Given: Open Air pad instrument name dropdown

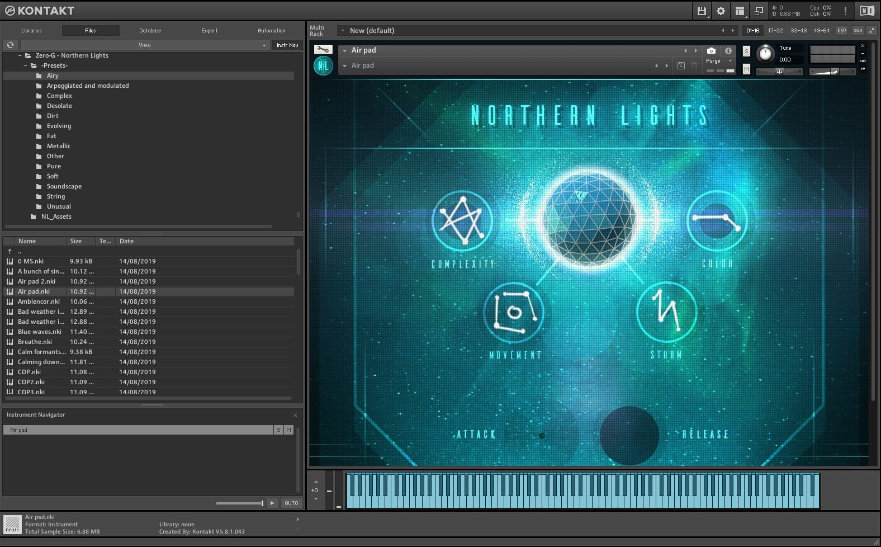Looking at the screenshot, I should (x=344, y=50).
